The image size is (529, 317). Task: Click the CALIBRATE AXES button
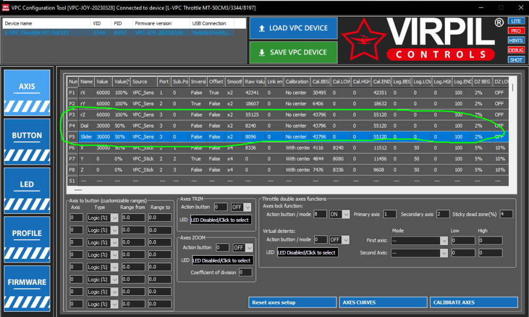coord(473,302)
